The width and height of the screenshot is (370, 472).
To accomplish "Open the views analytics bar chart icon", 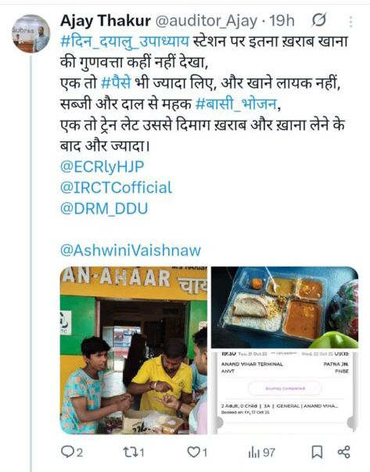I will (253, 452).
